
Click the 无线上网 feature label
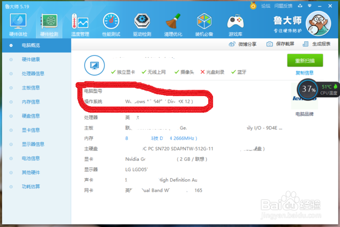(x=156, y=72)
